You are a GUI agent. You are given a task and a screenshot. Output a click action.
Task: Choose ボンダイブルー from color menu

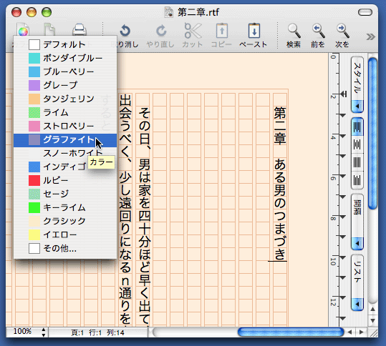tap(65, 58)
